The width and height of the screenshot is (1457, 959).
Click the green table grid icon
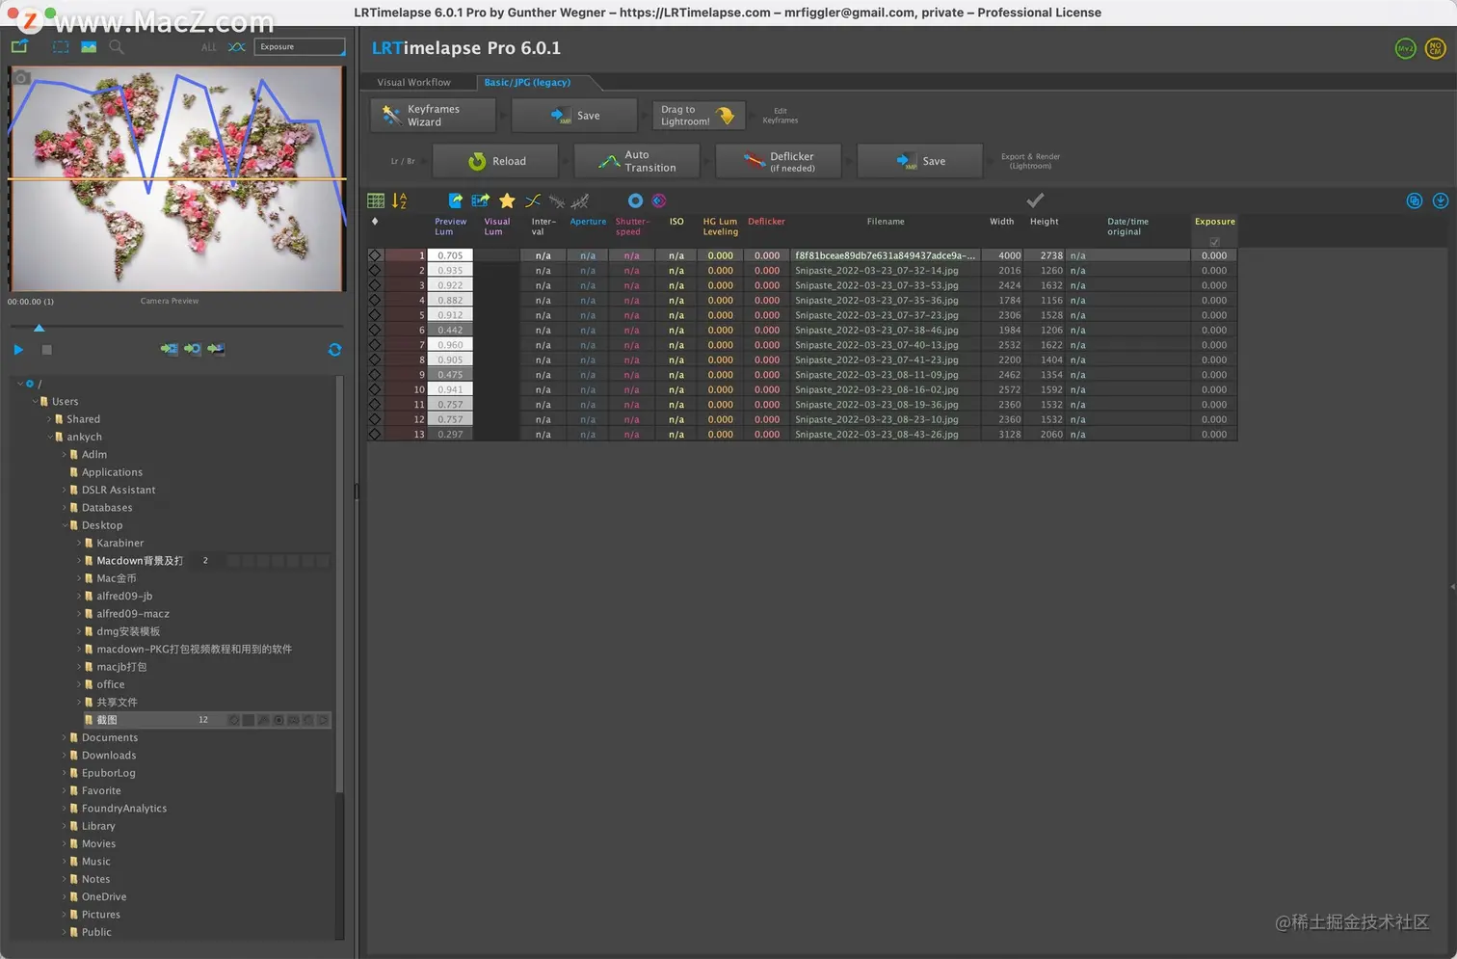click(x=376, y=200)
